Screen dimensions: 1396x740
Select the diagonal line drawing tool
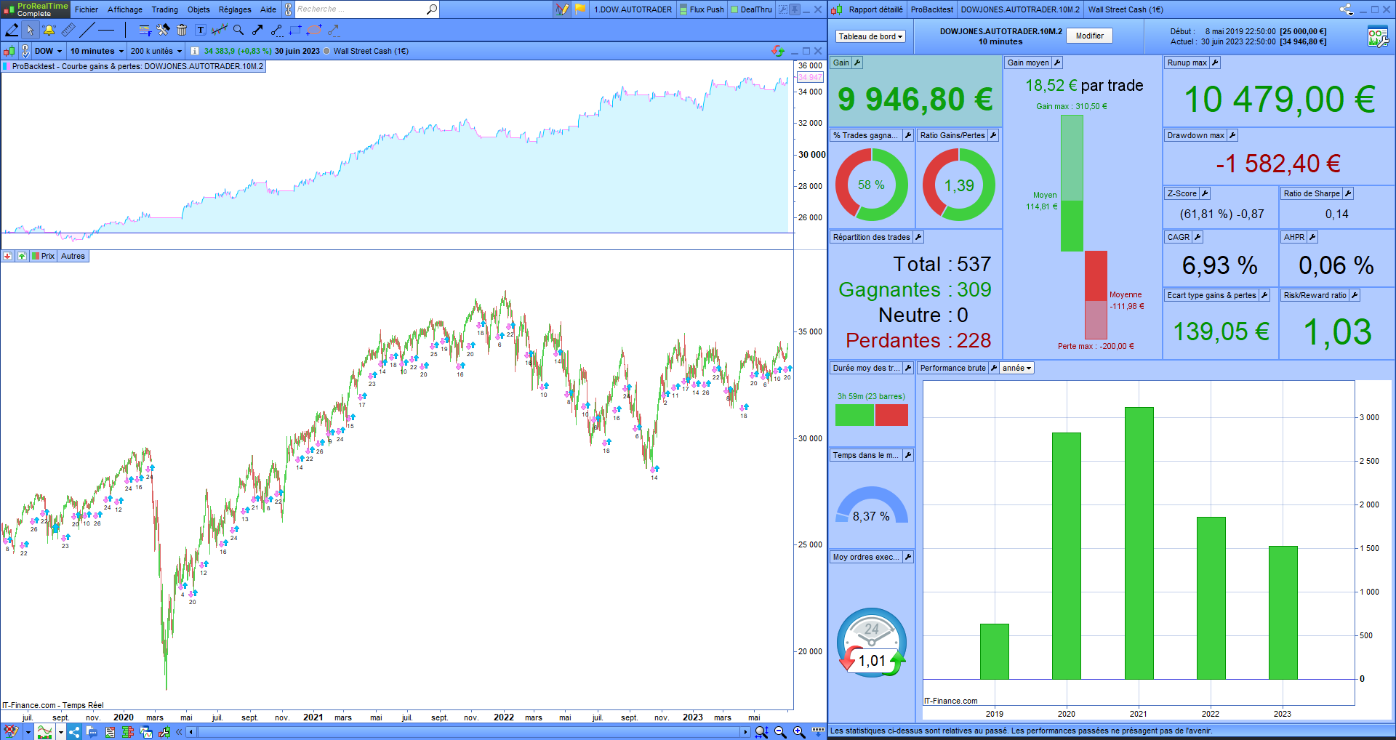click(87, 30)
